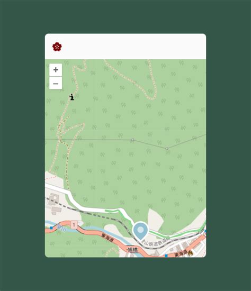This screenshot has width=251, height=291.
Task: Click the blue river label near shield
Action: tap(61, 228)
